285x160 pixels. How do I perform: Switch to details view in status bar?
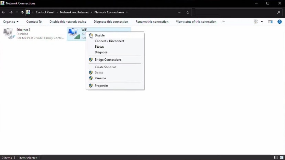click(x=276, y=158)
